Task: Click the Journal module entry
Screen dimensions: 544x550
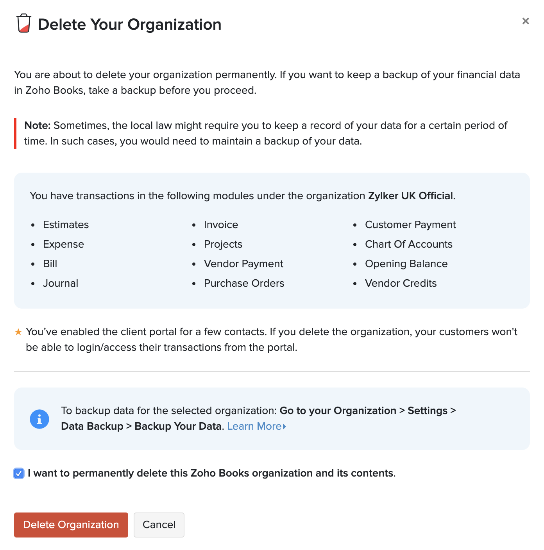Action: coord(61,283)
